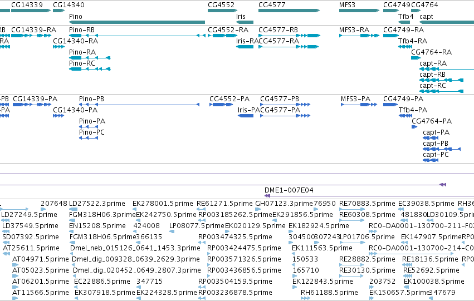The image size is (474, 301).
Task: Select the Tfb4 gene label
Action: point(405,16)
